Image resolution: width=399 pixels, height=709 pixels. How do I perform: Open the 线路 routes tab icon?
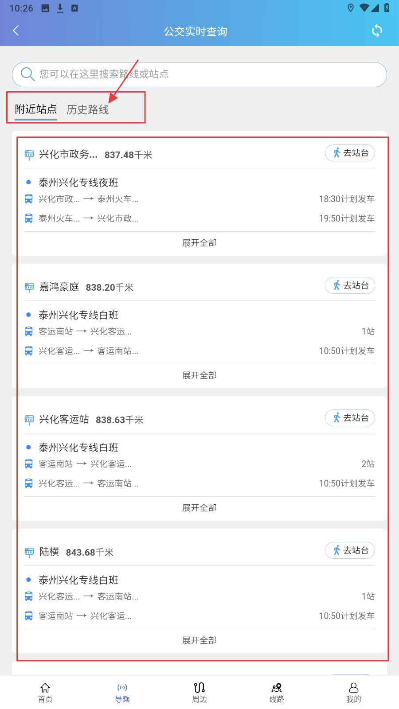pos(277,688)
